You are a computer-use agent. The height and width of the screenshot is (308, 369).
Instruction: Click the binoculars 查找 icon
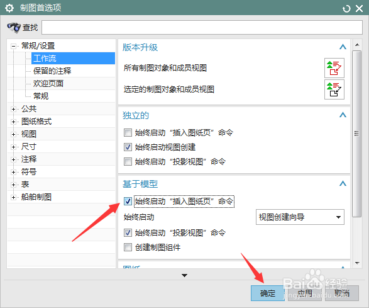(14, 28)
